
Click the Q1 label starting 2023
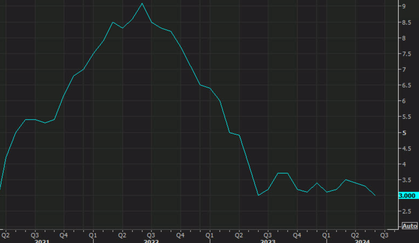click(x=210, y=235)
